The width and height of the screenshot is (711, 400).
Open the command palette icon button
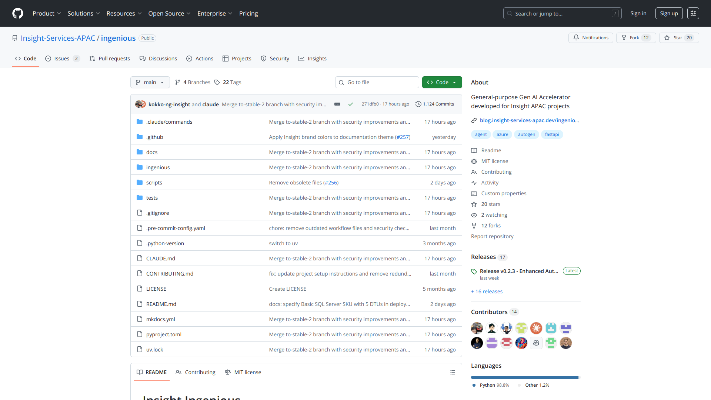tap(693, 13)
